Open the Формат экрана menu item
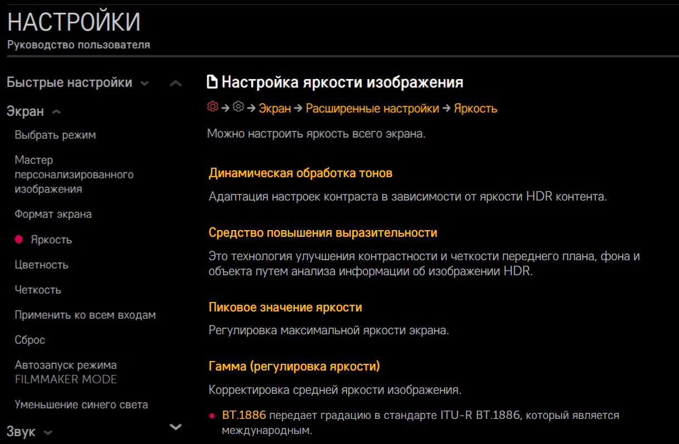679x444 pixels. coord(53,214)
